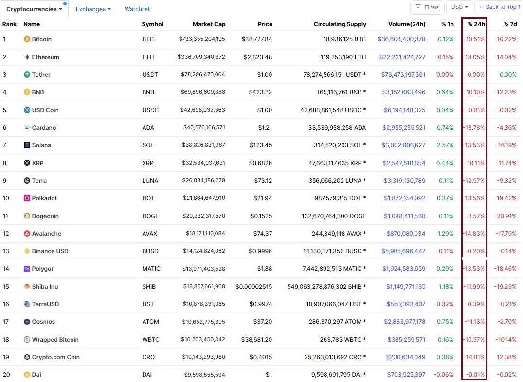523x382 pixels.
Task: Open the USD currency selector
Action: click(459, 7)
